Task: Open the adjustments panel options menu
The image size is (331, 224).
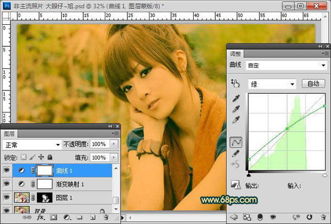Action: pos(325,54)
